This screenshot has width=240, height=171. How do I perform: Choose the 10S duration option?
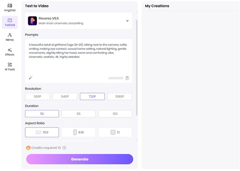[115, 114]
